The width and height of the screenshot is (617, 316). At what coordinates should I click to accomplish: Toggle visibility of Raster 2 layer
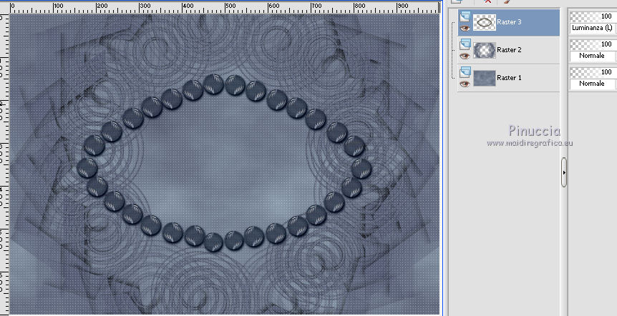click(465, 56)
